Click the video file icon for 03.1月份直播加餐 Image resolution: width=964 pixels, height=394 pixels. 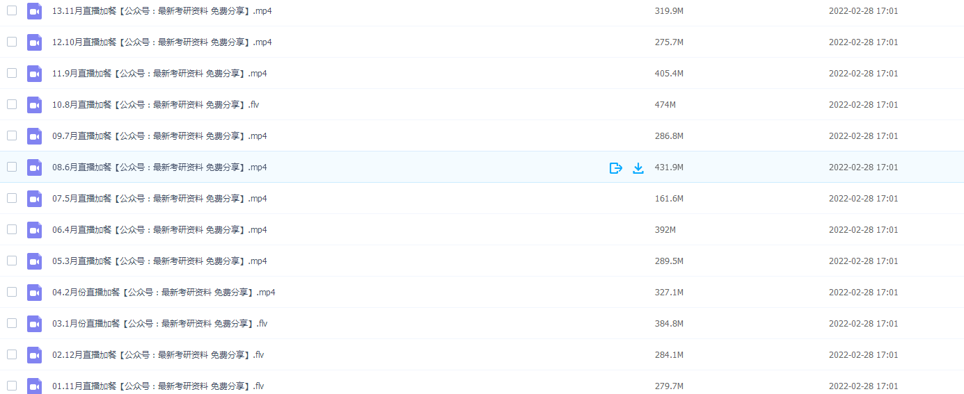(x=35, y=324)
